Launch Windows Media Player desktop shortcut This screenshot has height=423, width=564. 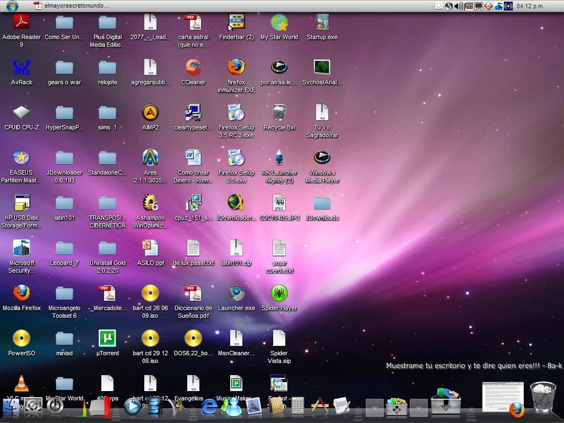[322, 158]
